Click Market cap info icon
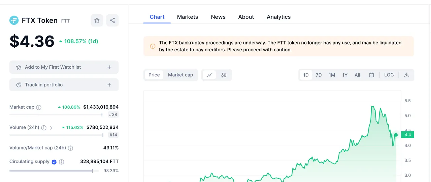 tap(39, 108)
